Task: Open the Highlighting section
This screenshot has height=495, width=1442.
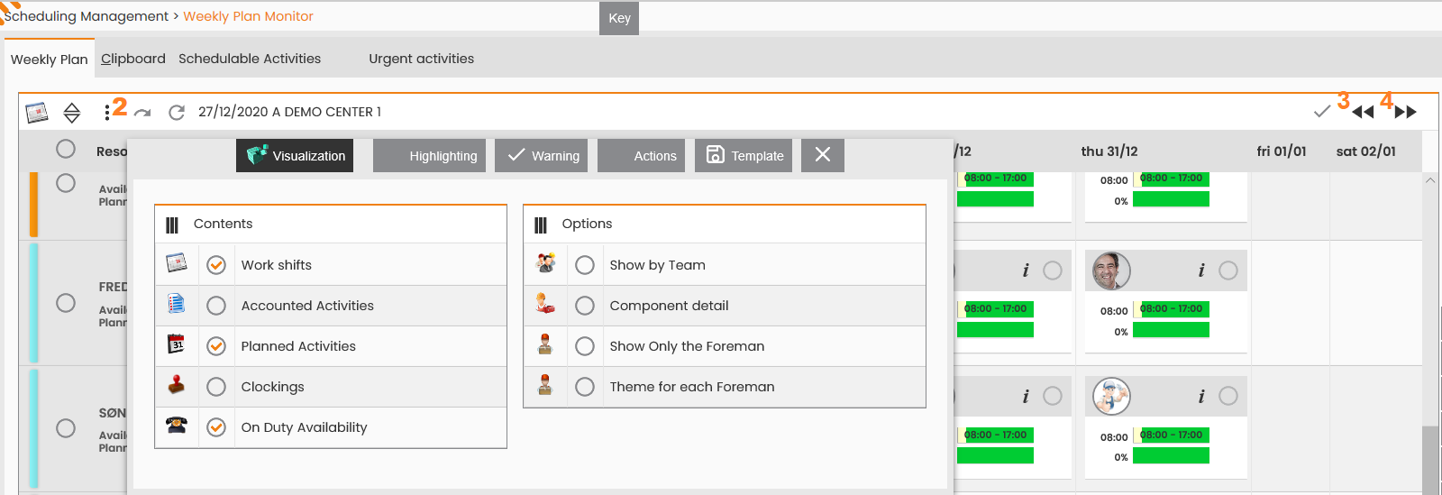Action: (430, 155)
